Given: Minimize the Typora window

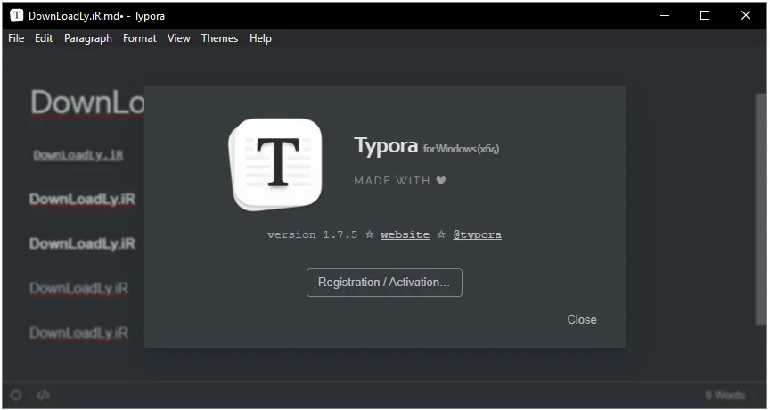Looking at the screenshot, I should click(665, 15).
